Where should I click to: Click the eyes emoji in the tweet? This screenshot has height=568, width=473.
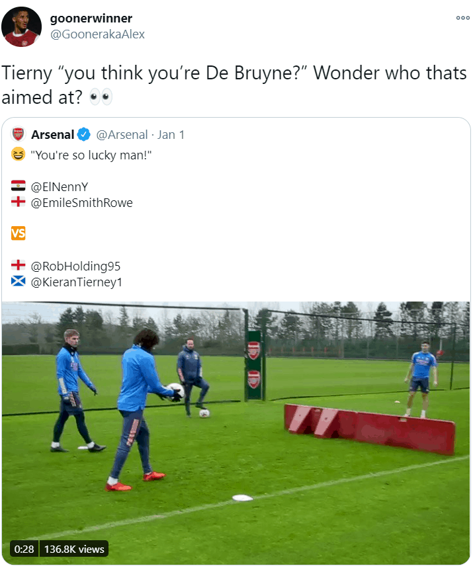(x=101, y=98)
